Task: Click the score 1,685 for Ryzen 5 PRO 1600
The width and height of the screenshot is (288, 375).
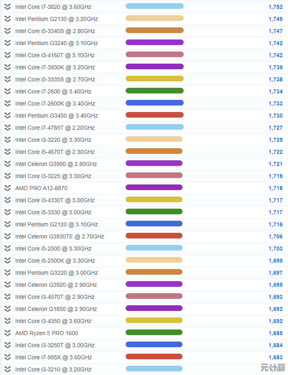Action: 276,333
